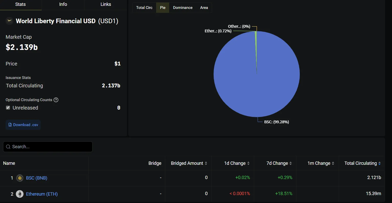
Task: Click the download file icon
Action: [10, 125]
